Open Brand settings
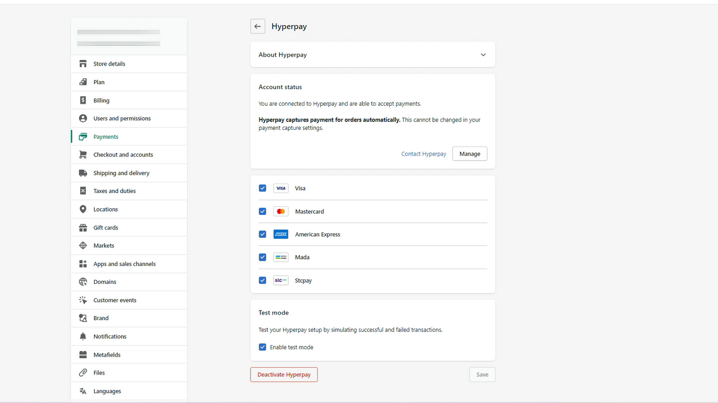Screen dimensions: 718x403 tap(129, 318)
